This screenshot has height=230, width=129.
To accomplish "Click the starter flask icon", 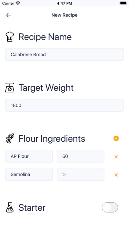I will click(x=10, y=207).
